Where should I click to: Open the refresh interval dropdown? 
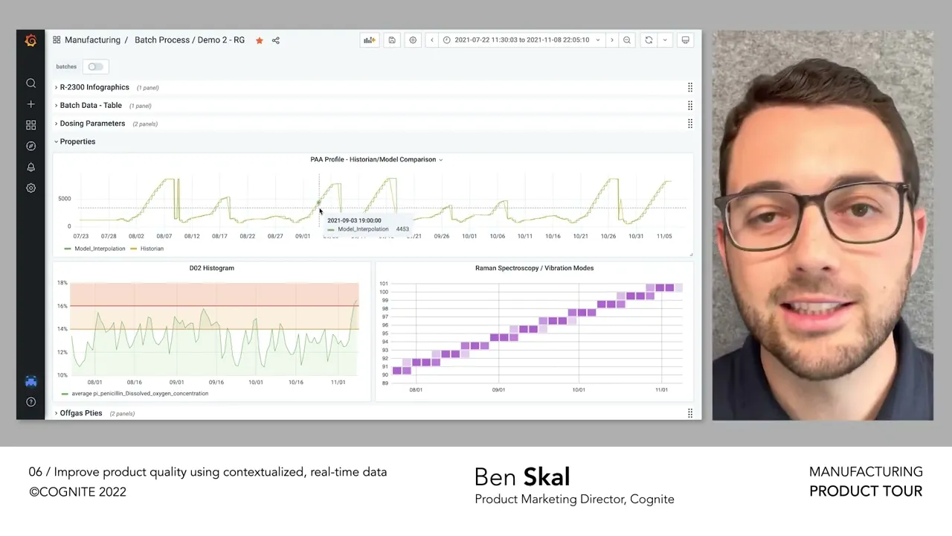click(665, 40)
